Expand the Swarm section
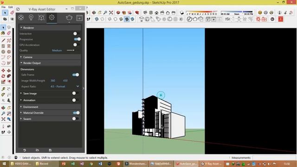Viewport: 297px width, 167px height. [21, 119]
